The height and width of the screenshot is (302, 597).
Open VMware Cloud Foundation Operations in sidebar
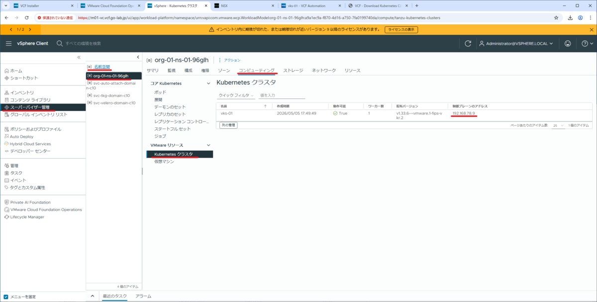[46, 209]
